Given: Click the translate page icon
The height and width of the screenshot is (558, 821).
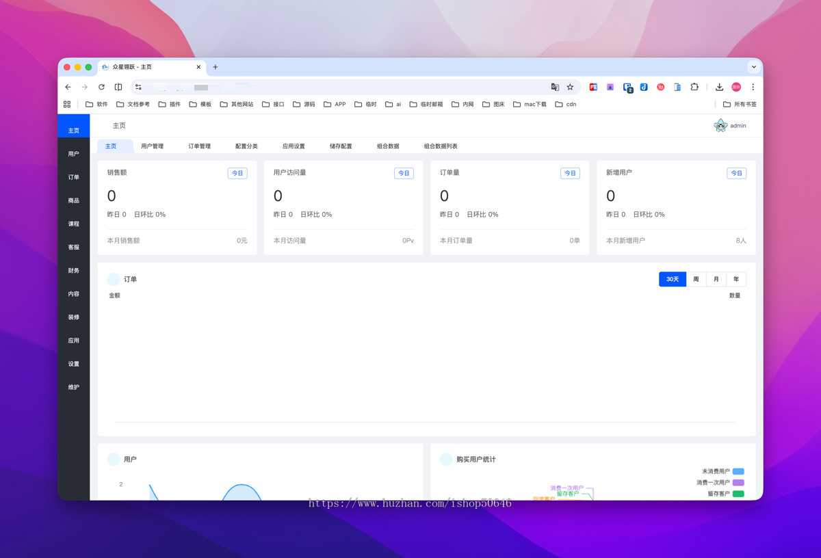Looking at the screenshot, I should (555, 88).
